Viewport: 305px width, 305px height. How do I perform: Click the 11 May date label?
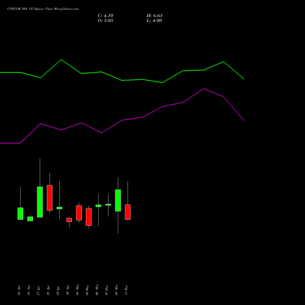click(x=126, y=290)
